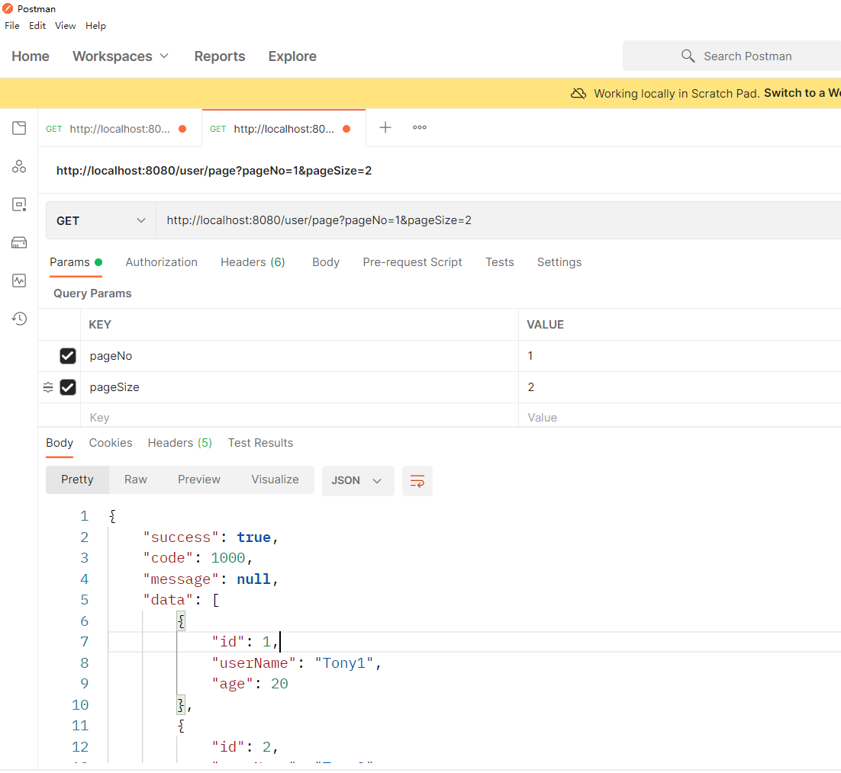
Task: Switch to the Authorization tab
Action: (x=162, y=262)
